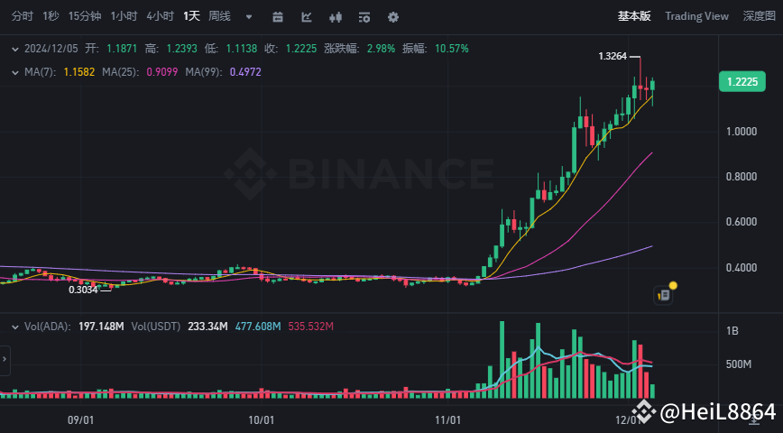The width and height of the screenshot is (783, 433).
Task: Collapse the MA indicator legend row
Action: [x=13, y=71]
